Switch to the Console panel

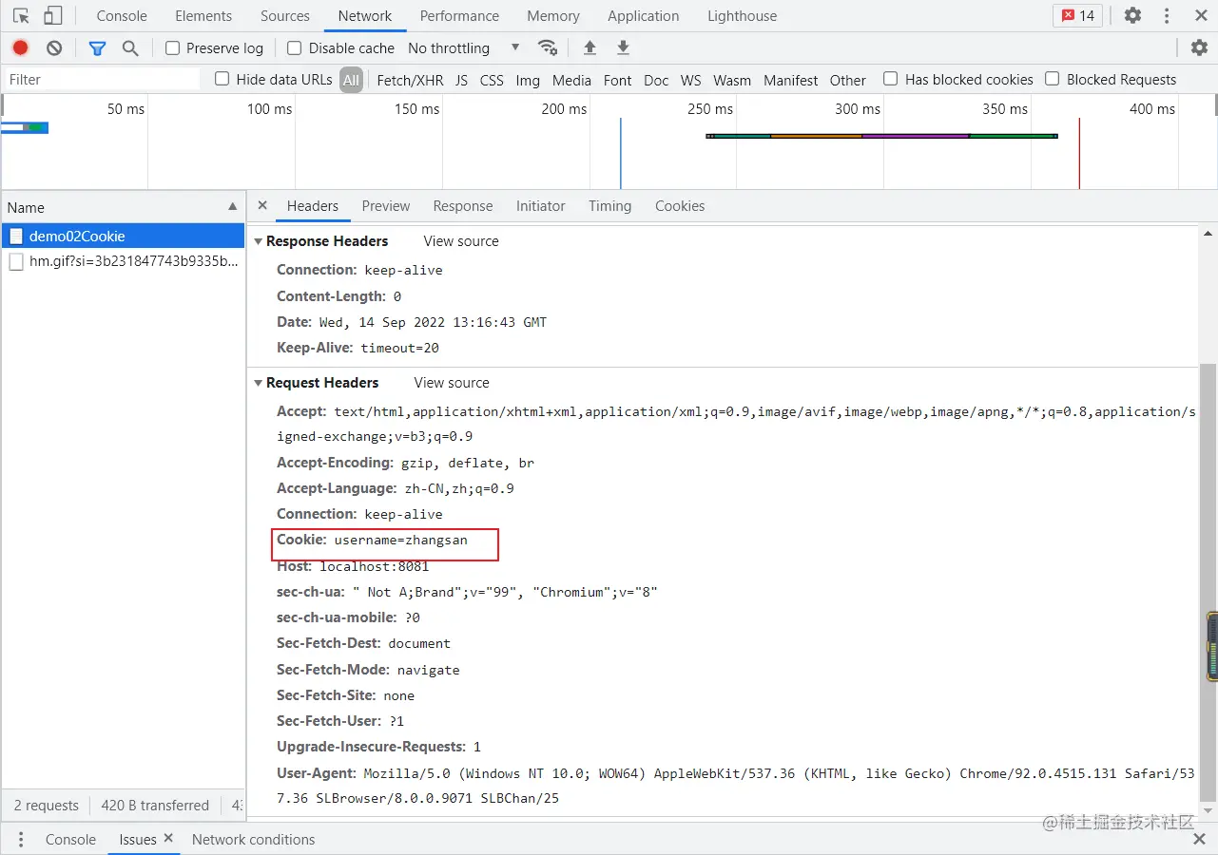tap(122, 15)
